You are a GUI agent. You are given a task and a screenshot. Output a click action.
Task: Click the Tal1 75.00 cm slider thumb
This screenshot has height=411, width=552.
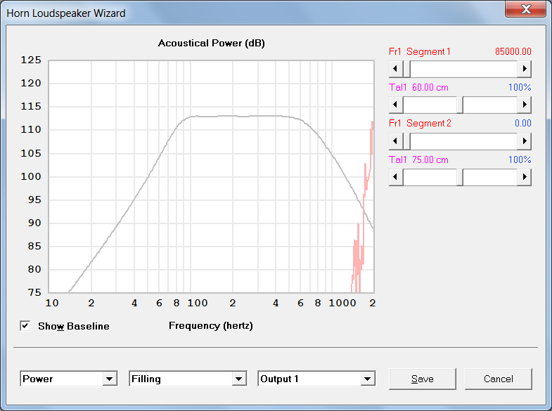460,177
